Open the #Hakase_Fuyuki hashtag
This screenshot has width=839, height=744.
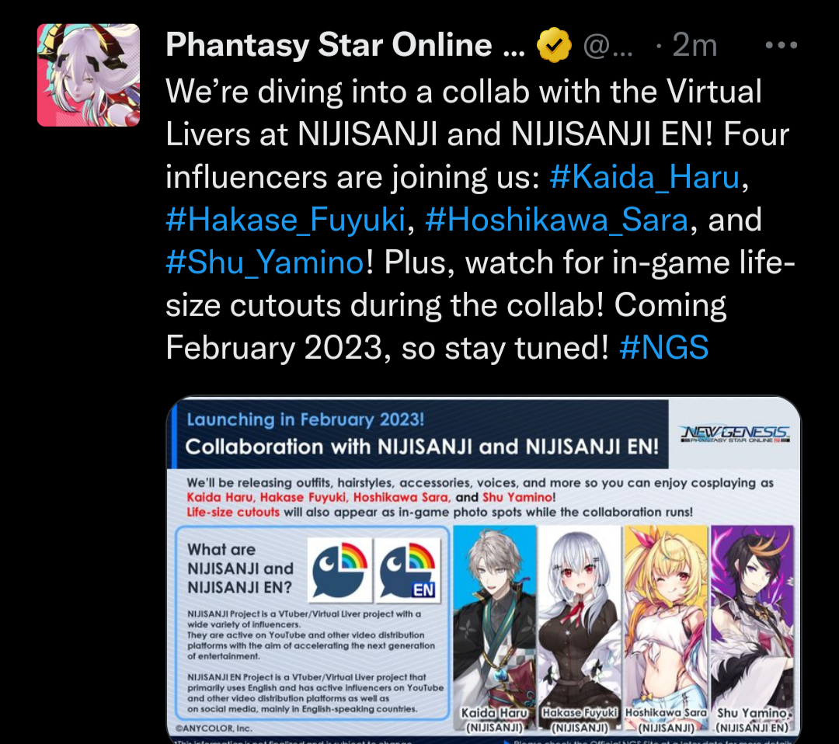(286, 220)
